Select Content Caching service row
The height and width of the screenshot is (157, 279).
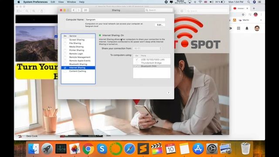[x=78, y=71]
